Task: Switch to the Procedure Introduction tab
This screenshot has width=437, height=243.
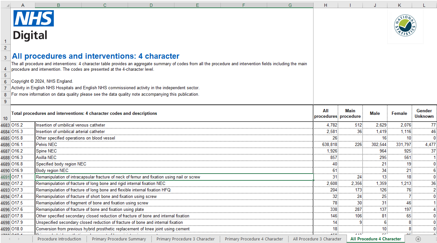Action: [x=59, y=238]
